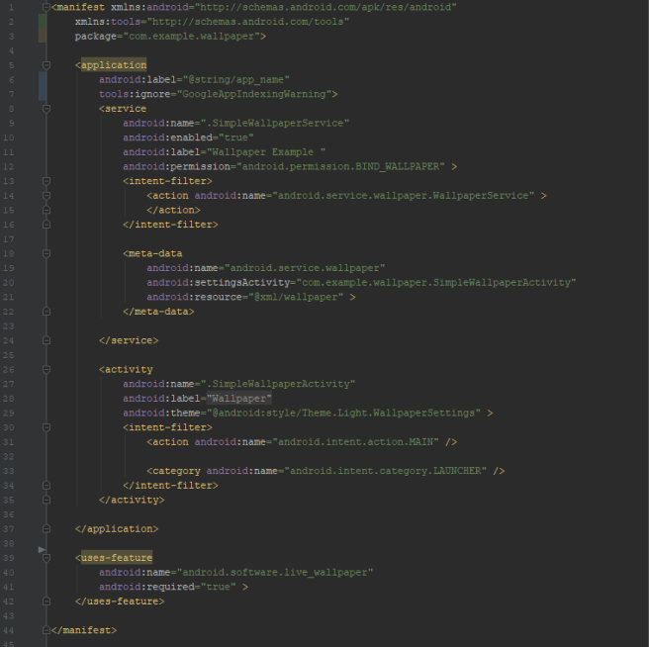Viewport: 649px width, 647px height.
Task: Click the fold end marker beside closing service tag
Action: 46,340
